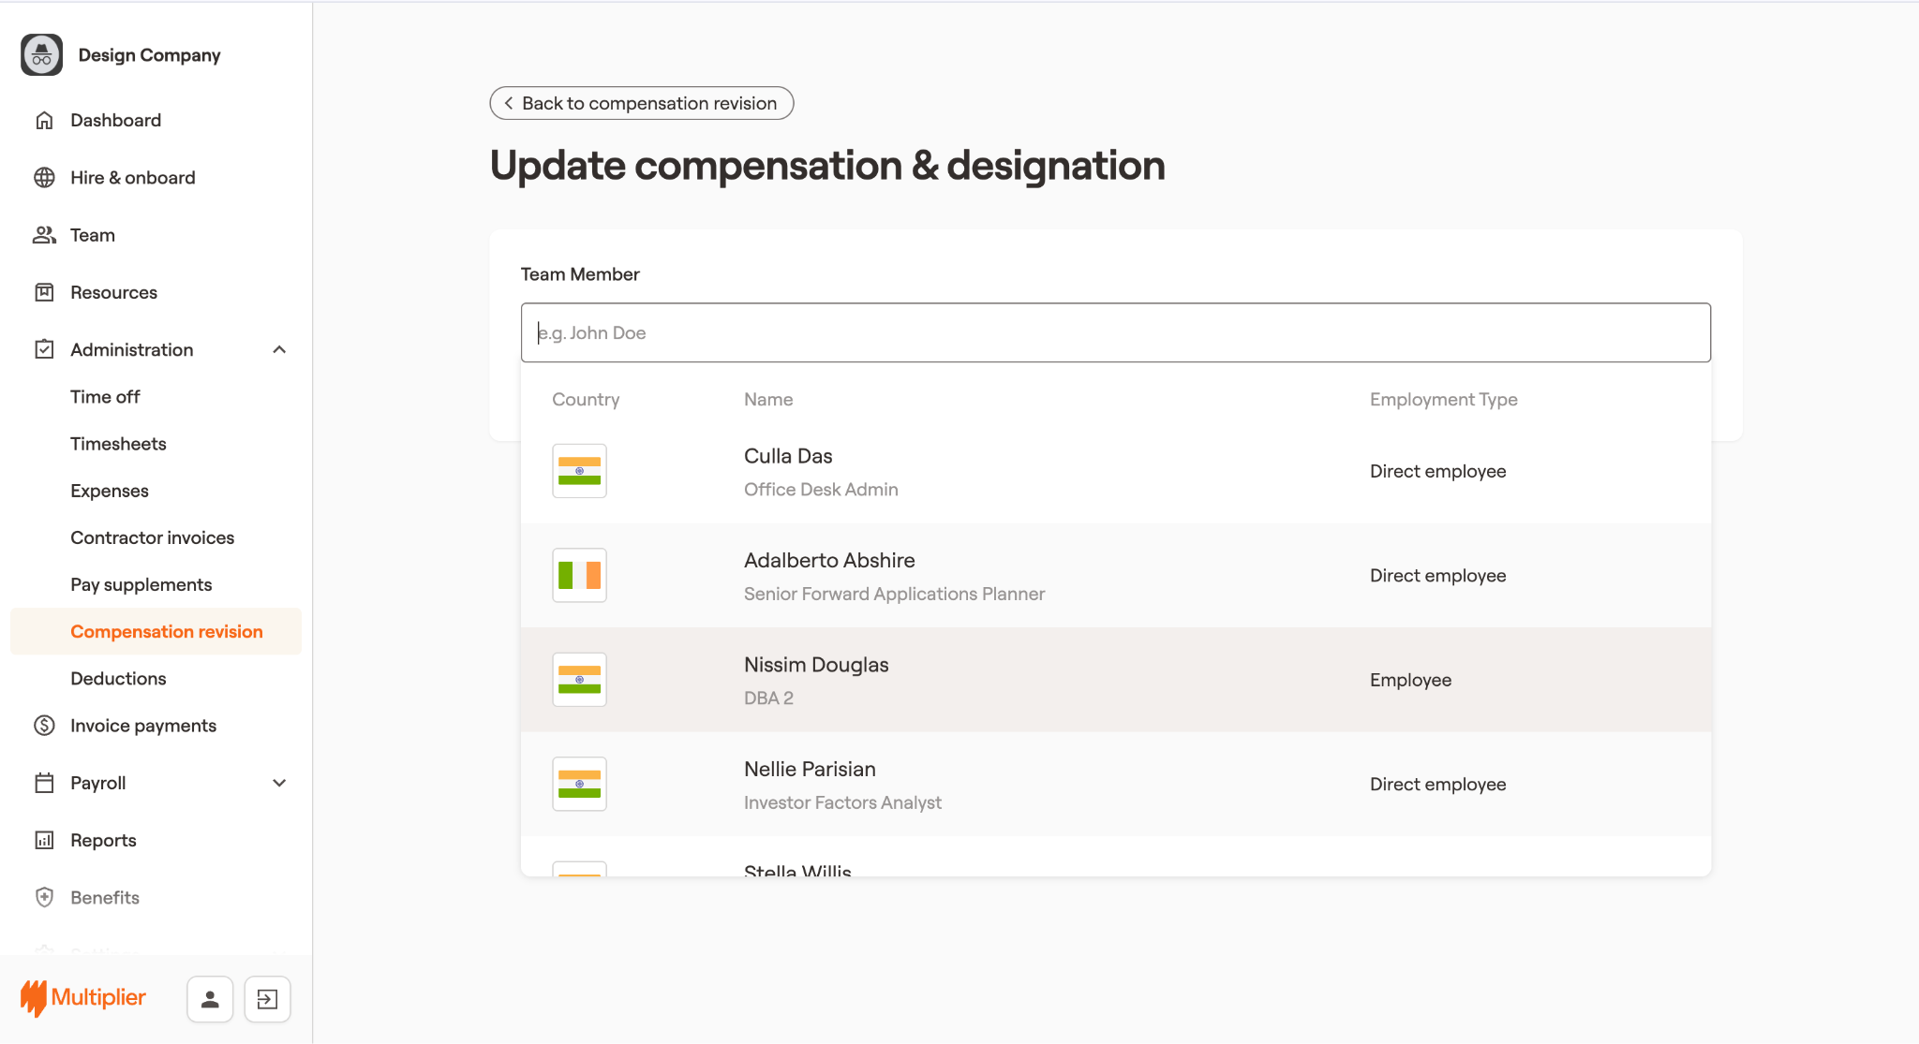Image resolution: width=1919 pixels, height=1044 pixels.
Task: Open the Contractor invoices menu item
Action: [152, 537]
